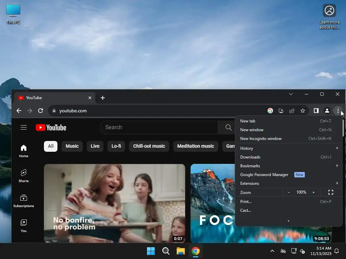Click the YouTube tab title
The height and width of the screenshot is (259, 346).
[x=34, y=98]
